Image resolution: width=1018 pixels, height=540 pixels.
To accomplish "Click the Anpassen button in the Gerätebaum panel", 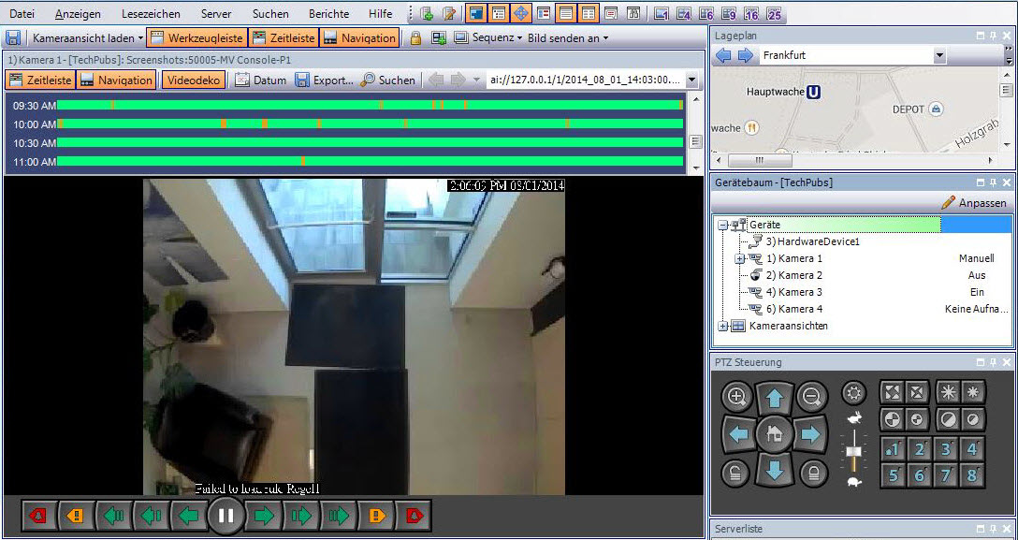I will 978,202.
